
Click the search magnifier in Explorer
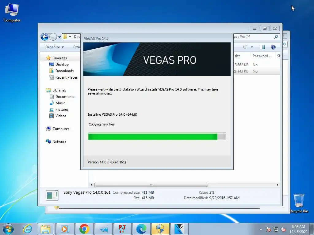(276, 37)
